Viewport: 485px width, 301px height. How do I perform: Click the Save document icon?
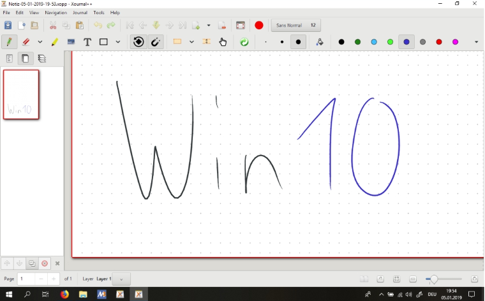click(8, 26)
